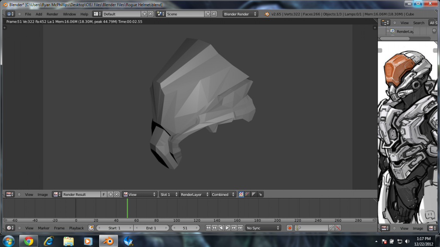This screenshot has height=247, width=440.
Task: Play the animation forward
Action: coord(228,228)
